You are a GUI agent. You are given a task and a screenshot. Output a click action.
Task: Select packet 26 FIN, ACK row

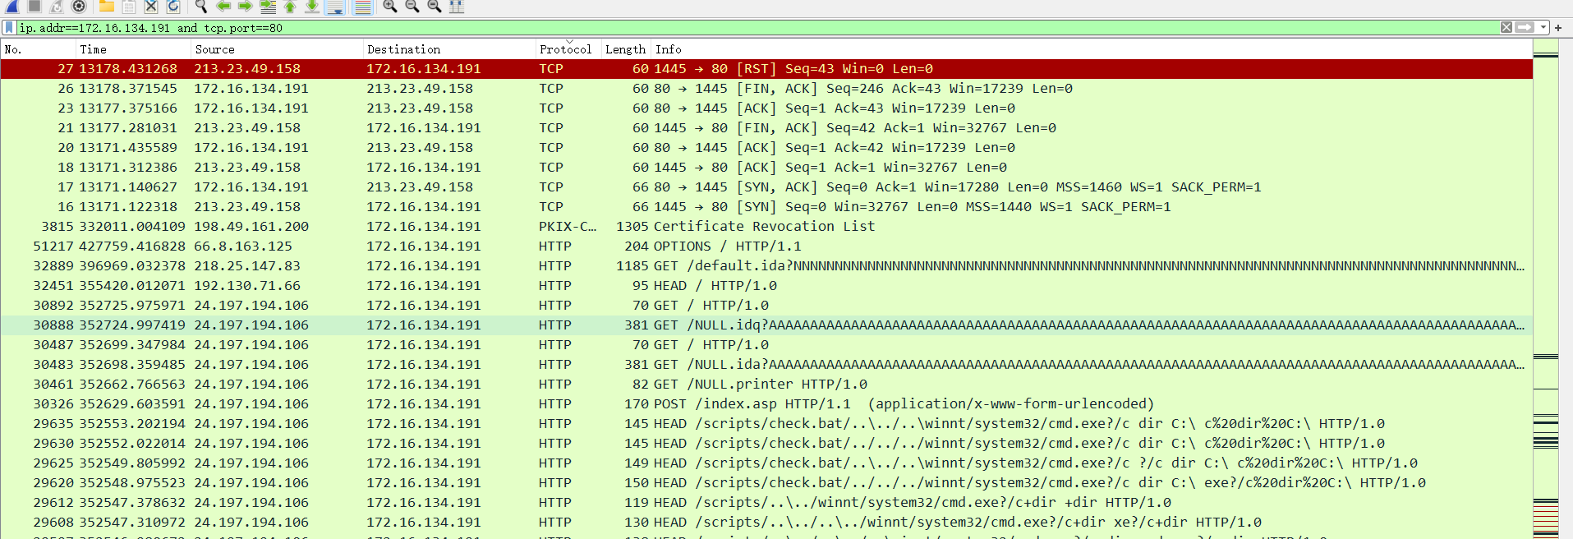[766, 89]
